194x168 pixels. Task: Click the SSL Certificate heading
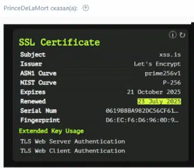pyautogui.click(x=59, y=42)
